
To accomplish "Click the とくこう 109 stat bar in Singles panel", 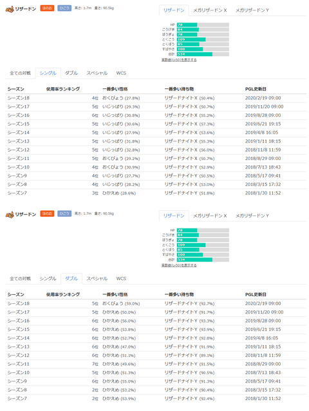I will pos(203,39).
